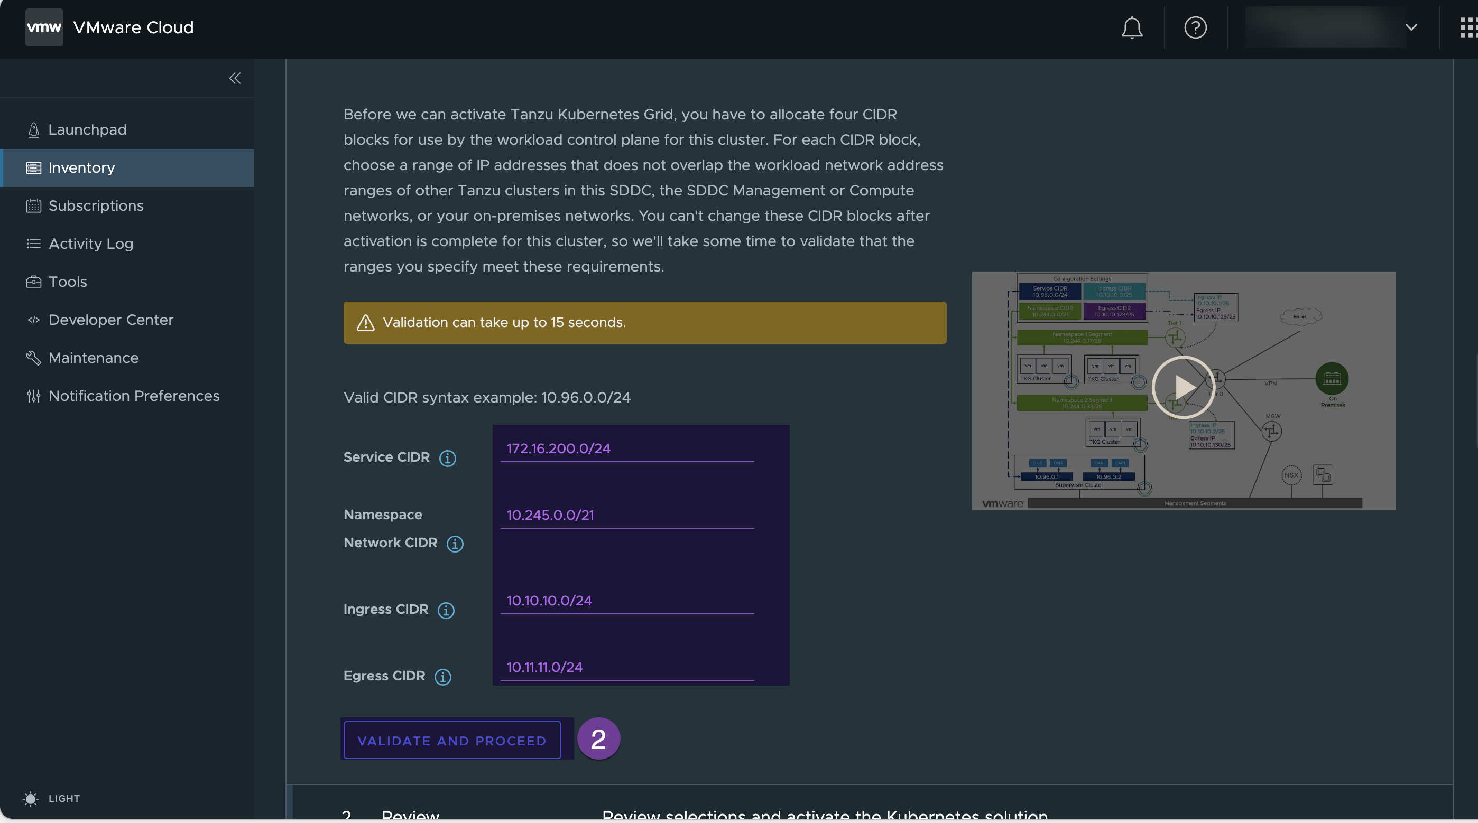Open the help question mark icon

(x=1195, y=27)
